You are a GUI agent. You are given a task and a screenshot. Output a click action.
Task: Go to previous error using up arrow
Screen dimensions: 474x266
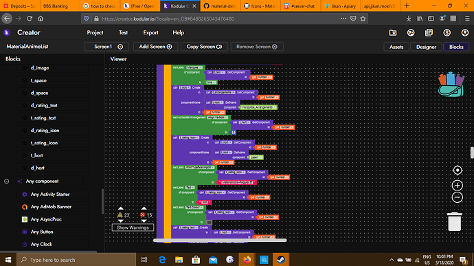coord(144,208)
